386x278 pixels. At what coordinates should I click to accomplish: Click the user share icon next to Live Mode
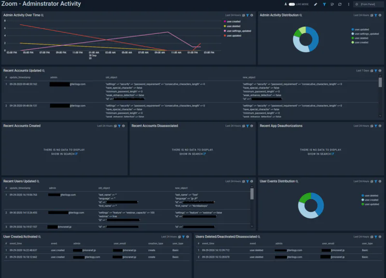click(x=286, y=4)
